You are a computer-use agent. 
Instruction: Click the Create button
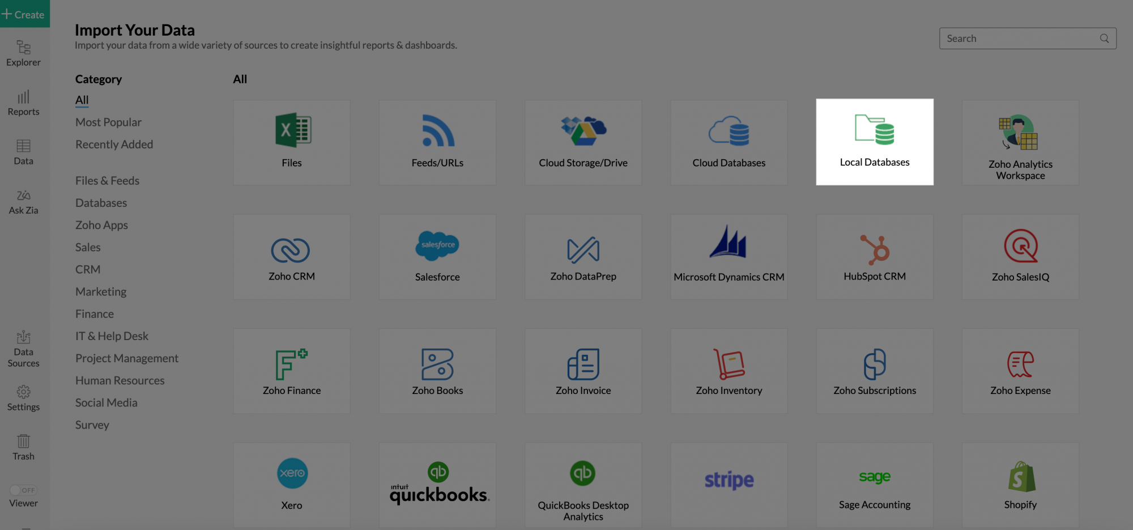(x=23, y=14)
